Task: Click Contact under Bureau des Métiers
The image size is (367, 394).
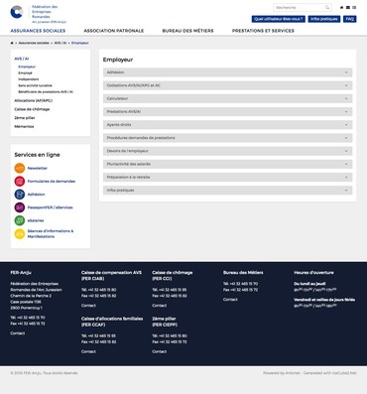Action: point(230,300)
